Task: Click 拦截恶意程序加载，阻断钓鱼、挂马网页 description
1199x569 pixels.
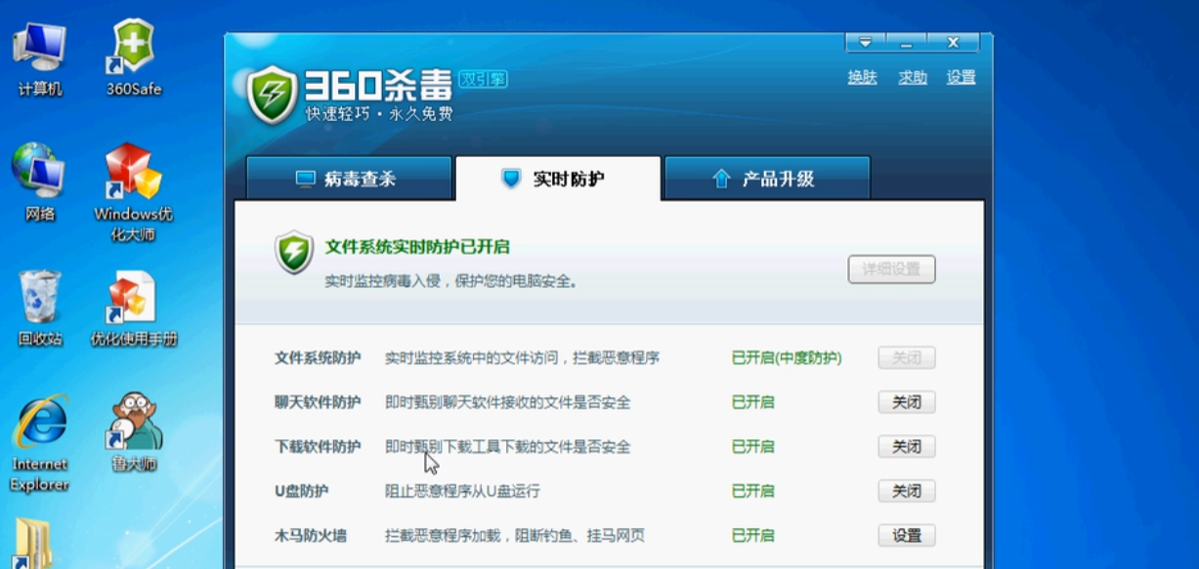Action: point(515,536)
